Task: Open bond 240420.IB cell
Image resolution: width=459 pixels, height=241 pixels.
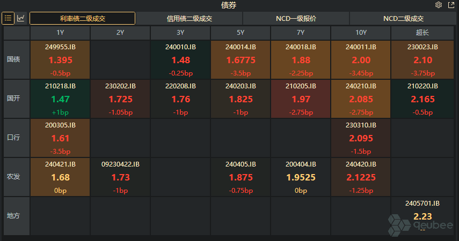Action: pos(361,177)
